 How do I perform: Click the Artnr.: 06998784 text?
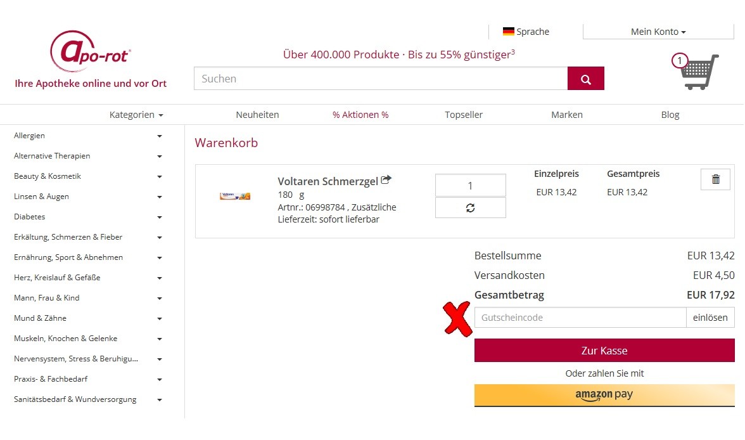click(x=311, y=207)
